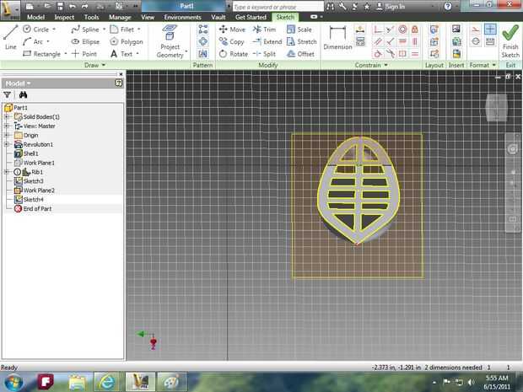523x392 pixels.
Task: Open the navigation steering wheel
Action: pos(513,149)
